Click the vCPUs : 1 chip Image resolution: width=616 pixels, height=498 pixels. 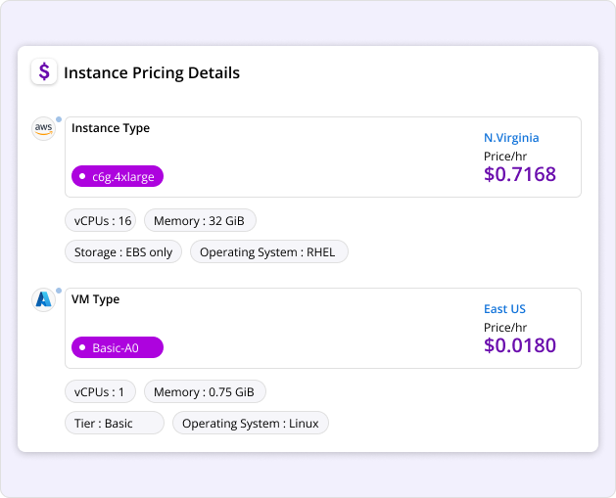100,391
